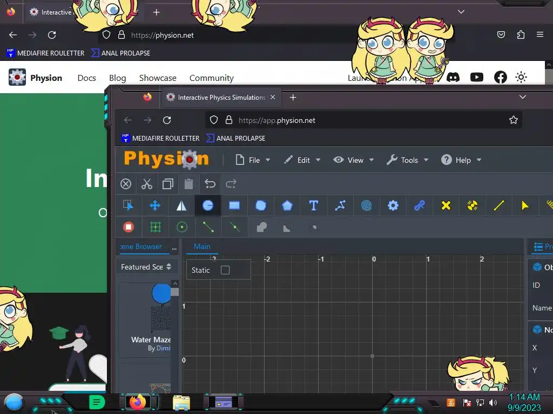The height and width of the screenshot is (414, 553).
Task: Open the Featured Scenes dropdown
Action: click(x=146, y=267)
